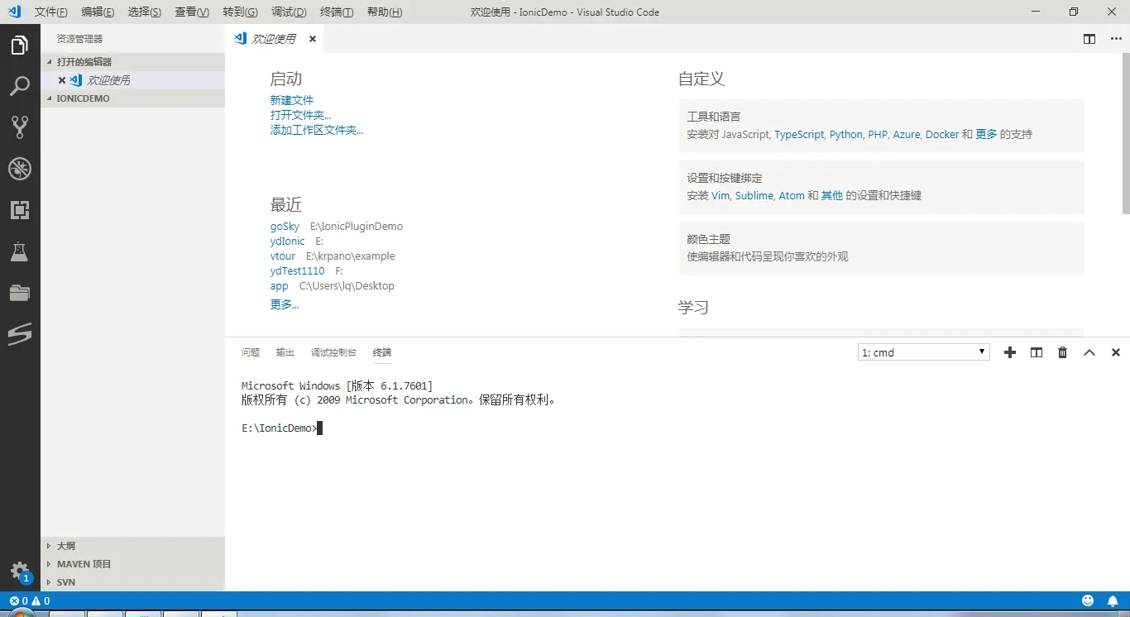Open the Explorer view in activity bar
This screenshot has height=617, width=1130.
[20, 45]
